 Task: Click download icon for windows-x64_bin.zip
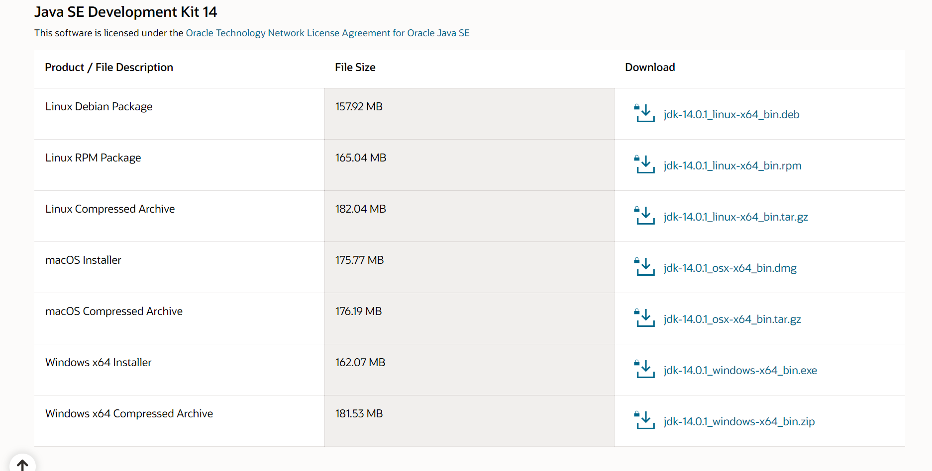pos(645,420)
